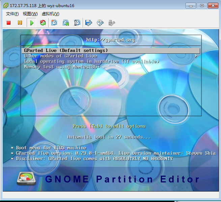Click the CD/DVD drive connection icon
Screen dimensions: 221x202
point(100,23)
